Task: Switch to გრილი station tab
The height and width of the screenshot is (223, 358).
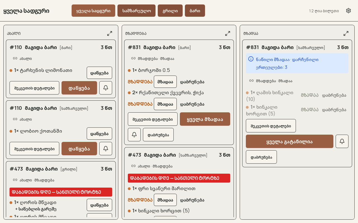Action: pos(170,11)
